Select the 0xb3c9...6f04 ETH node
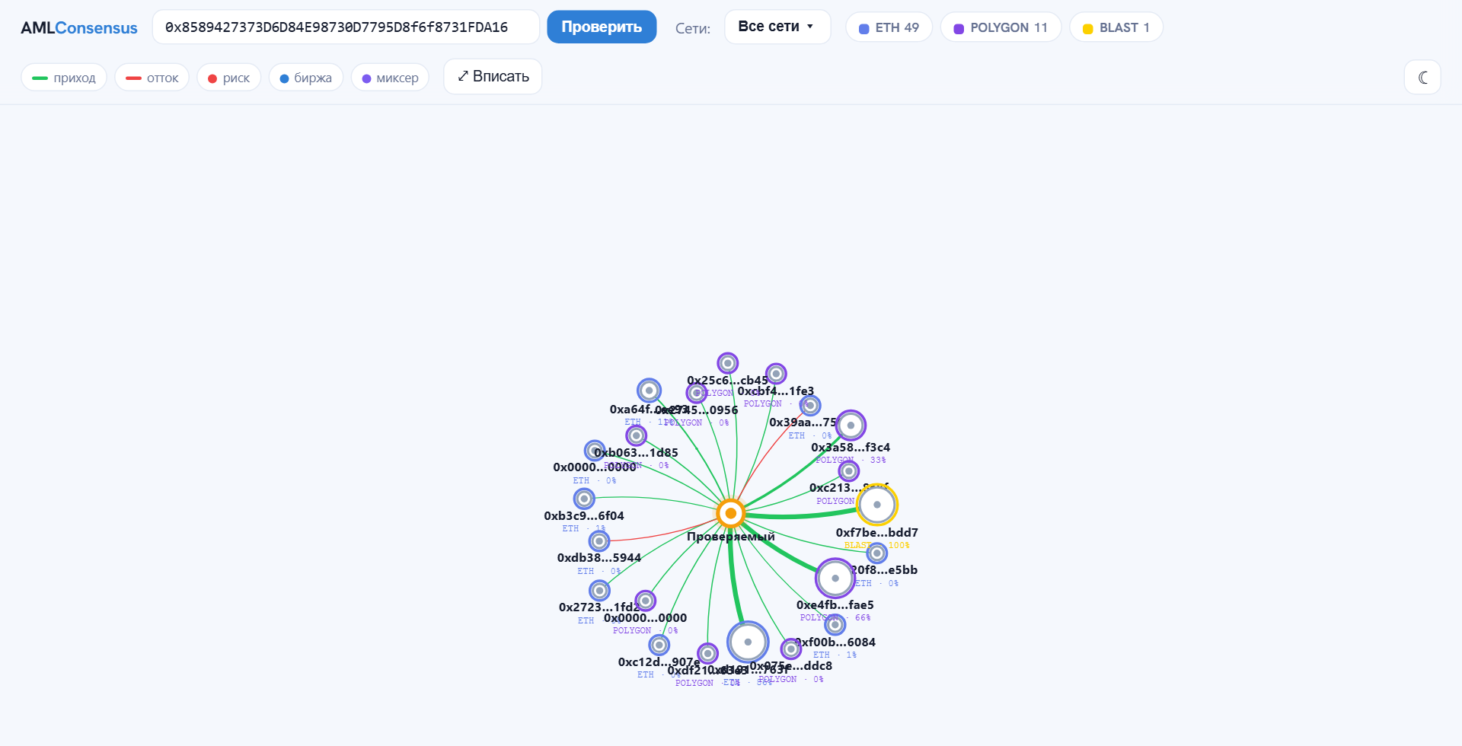This screenshot has width=1462, height=746. pos(584,499)
